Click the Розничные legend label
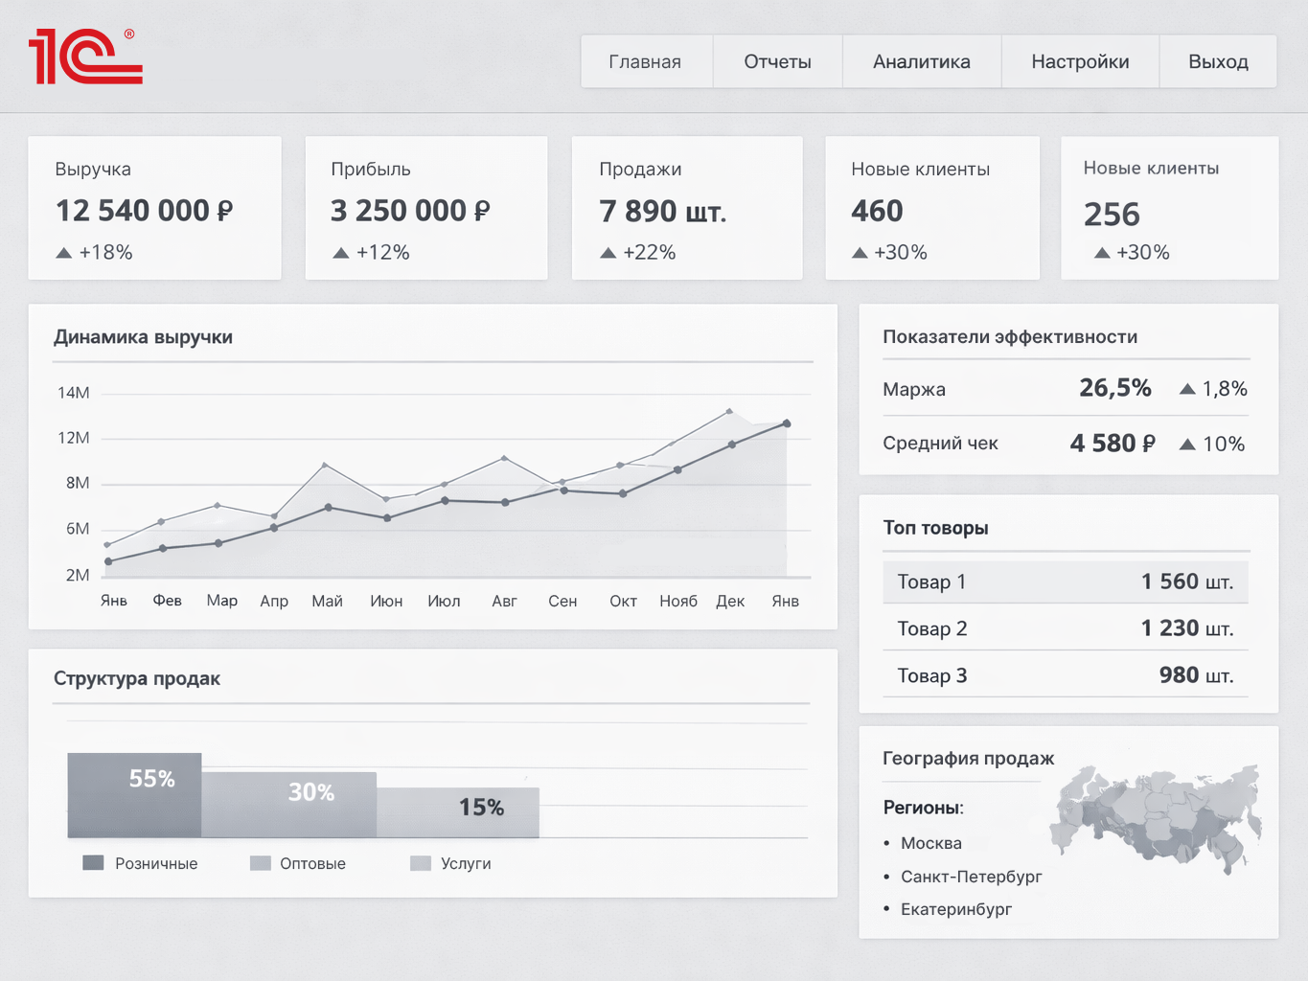Screen dimensions: 1308x981 (x=156, y=863)
